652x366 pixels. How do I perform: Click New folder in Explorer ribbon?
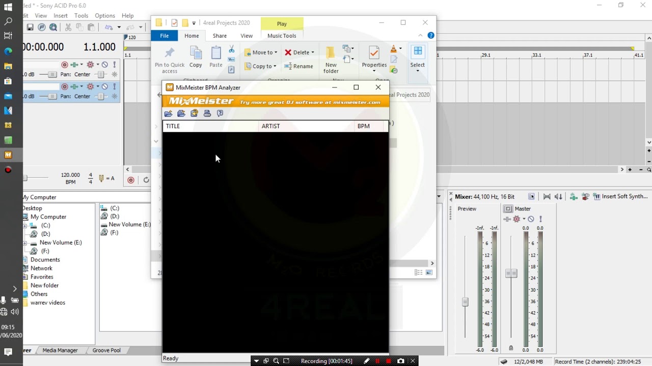pyautogui.click(x=331, y=60)
